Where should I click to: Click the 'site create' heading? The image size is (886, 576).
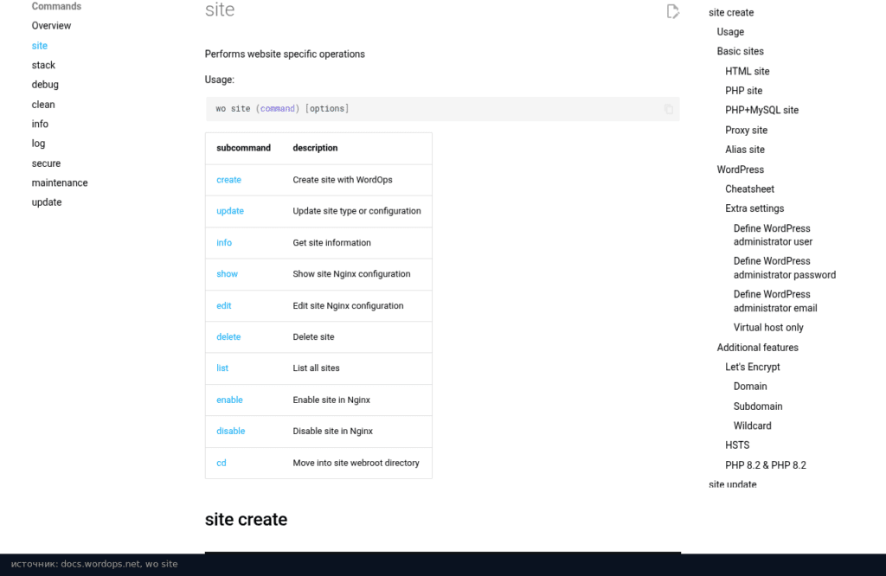pos(246,520)
